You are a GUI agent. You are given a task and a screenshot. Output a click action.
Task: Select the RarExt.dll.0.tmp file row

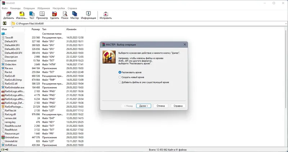pos(42,80)
